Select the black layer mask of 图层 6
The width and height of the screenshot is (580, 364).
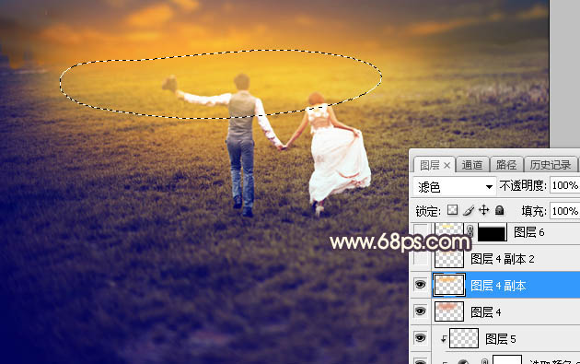click(492, 232)
